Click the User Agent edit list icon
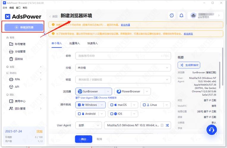Viewport: 227px width, 148px height. (162, 125)
